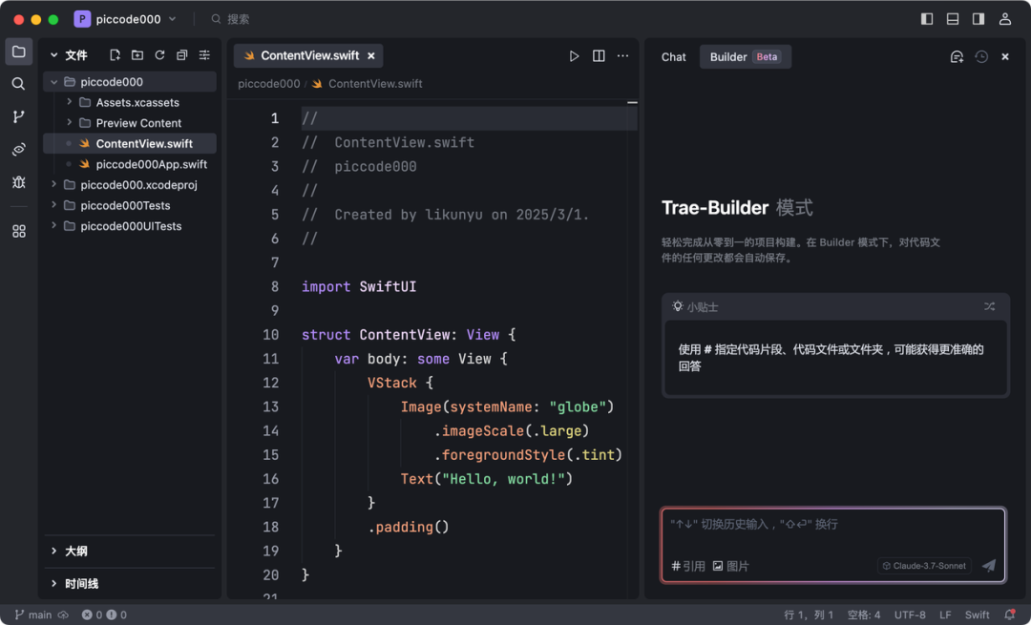This screenshot has height=625, width=1031.
Task: Toggle the left primary sidebar
Action: pyautogui.click(x=927, y=19)
